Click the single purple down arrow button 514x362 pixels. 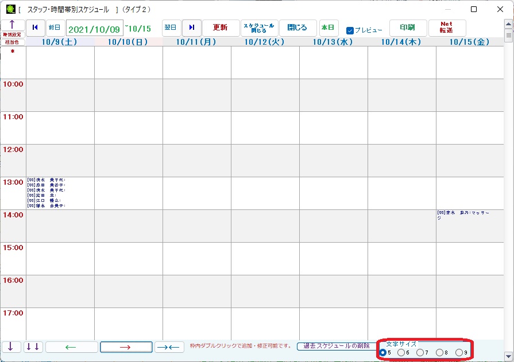point(11,347)
